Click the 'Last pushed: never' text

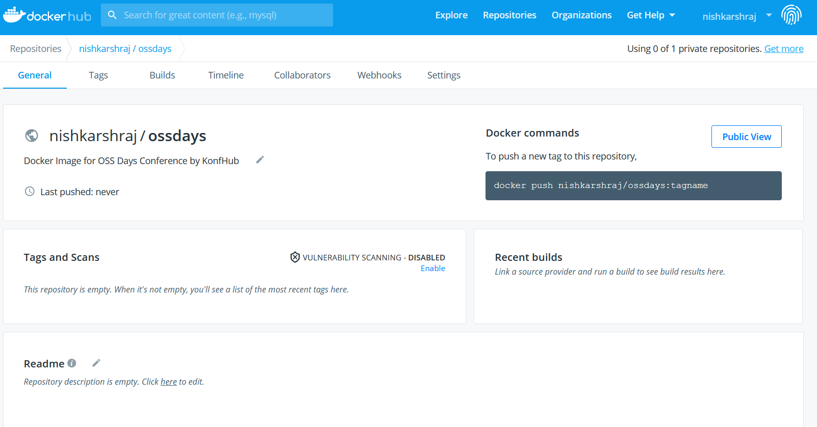tap(80, 192)
